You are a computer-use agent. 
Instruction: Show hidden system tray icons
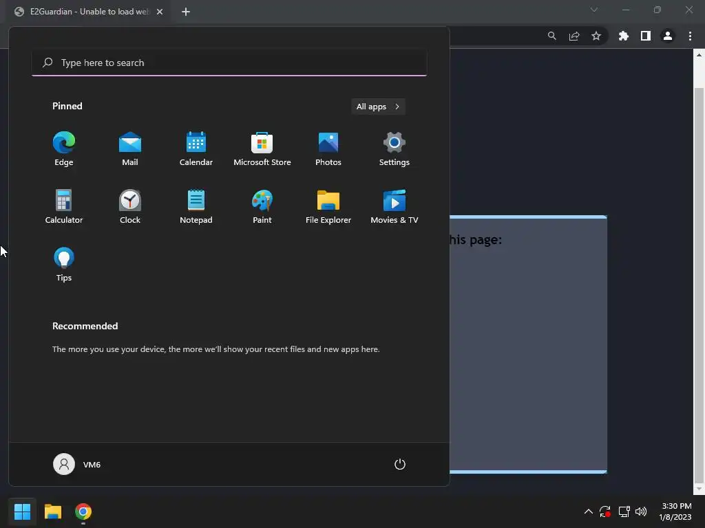coord(588,511)
